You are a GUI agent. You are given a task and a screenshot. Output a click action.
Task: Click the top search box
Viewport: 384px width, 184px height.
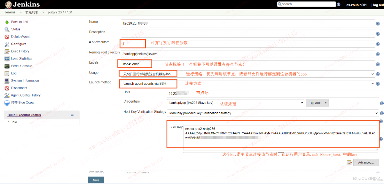point(306,4)
